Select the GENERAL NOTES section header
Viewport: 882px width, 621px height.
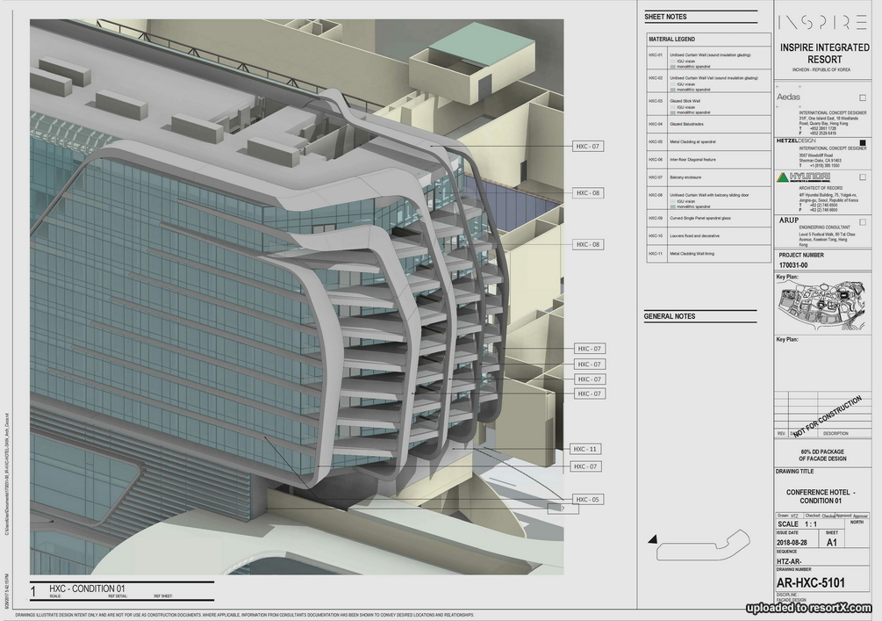click(670, 316)
